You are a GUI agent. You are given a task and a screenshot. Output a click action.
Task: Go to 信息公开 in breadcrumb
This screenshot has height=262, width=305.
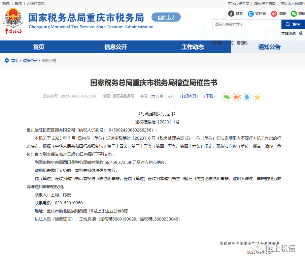(x=30, y=61)
